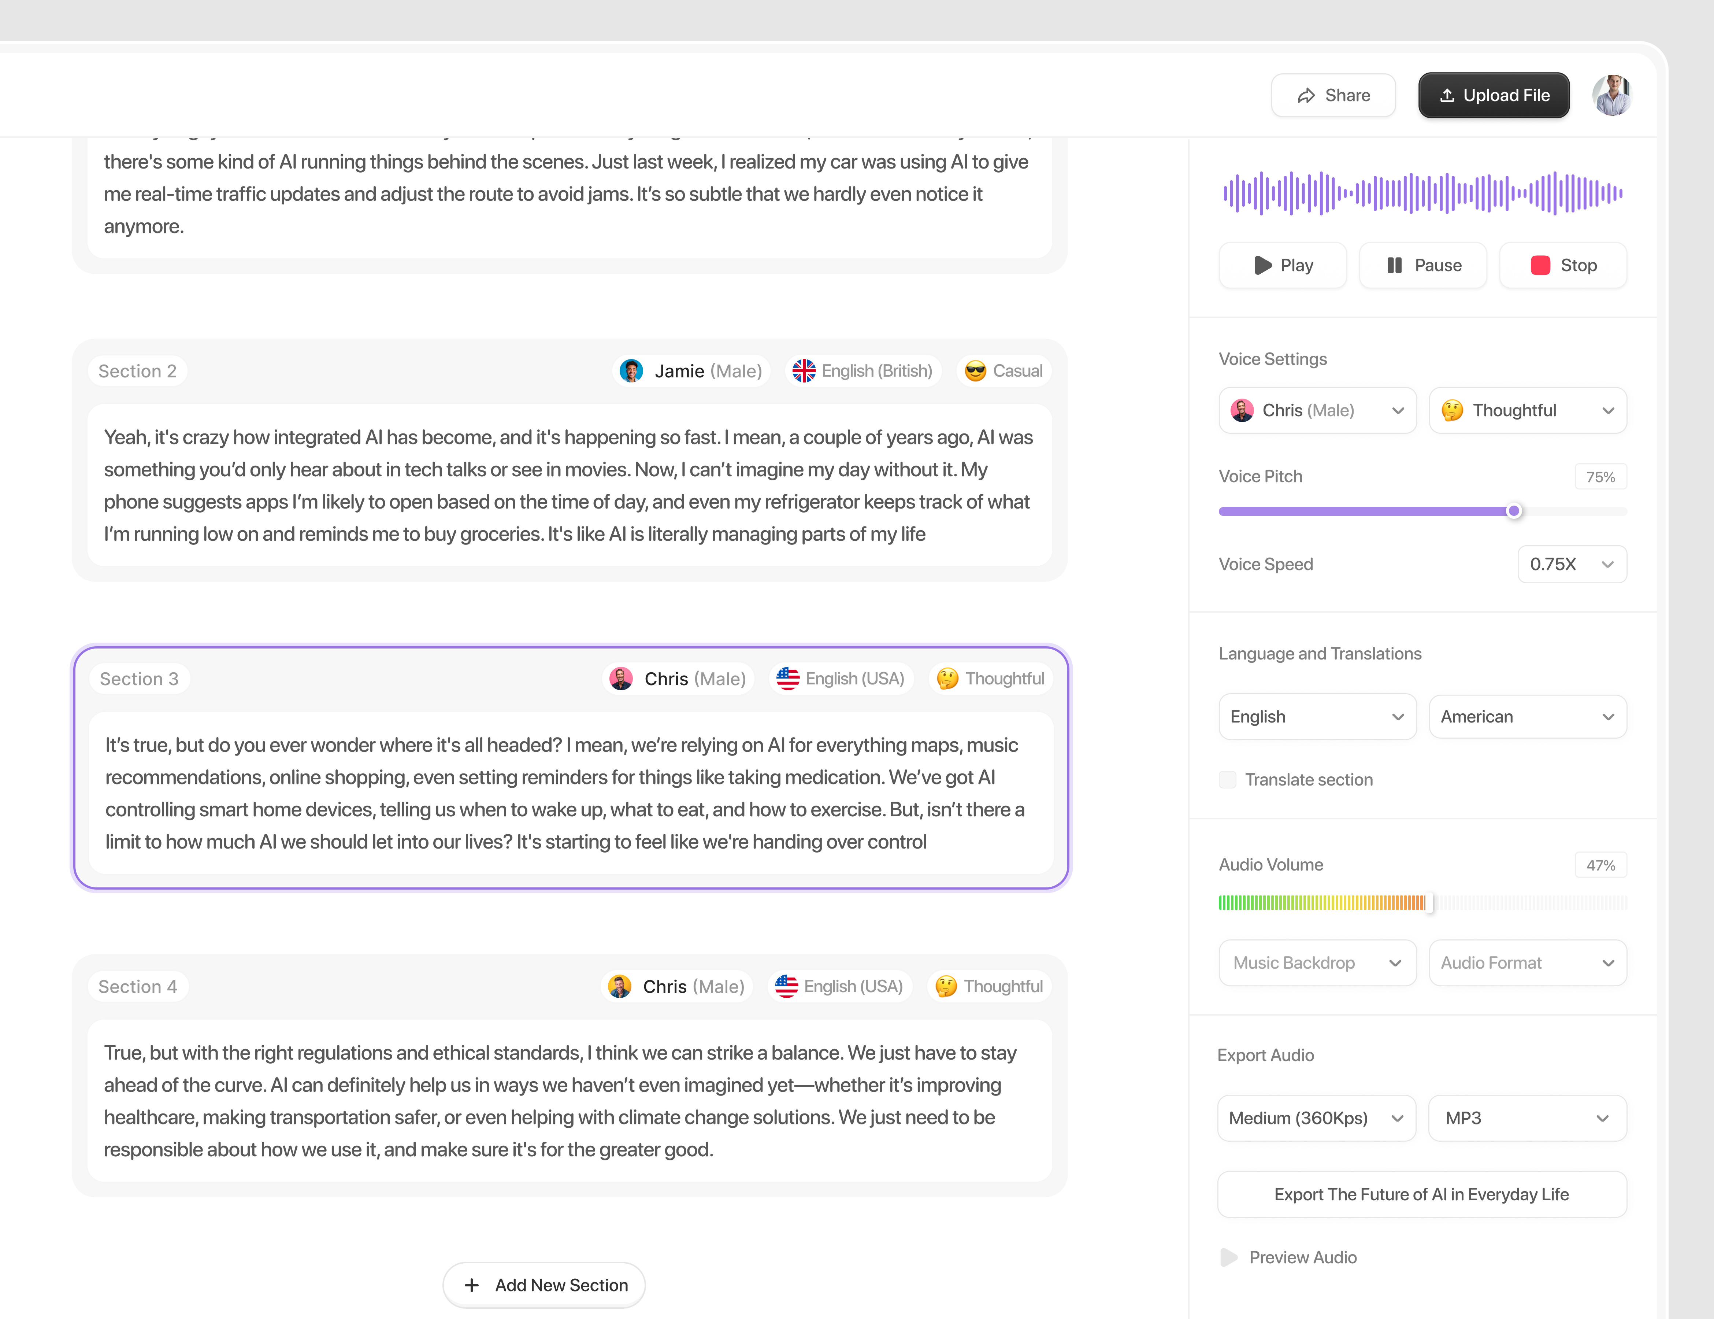
Task: Click into Section 2 script text
Action: [x=569, y=485]
